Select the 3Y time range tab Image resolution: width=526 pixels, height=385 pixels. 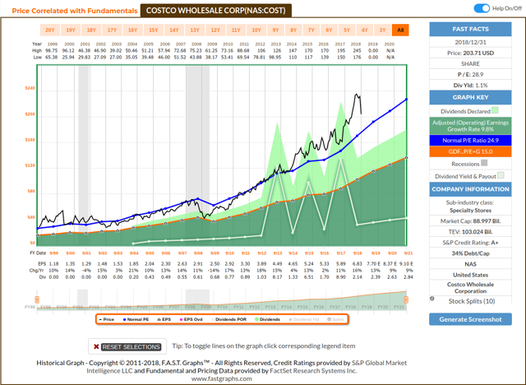[x=382, y=30]
